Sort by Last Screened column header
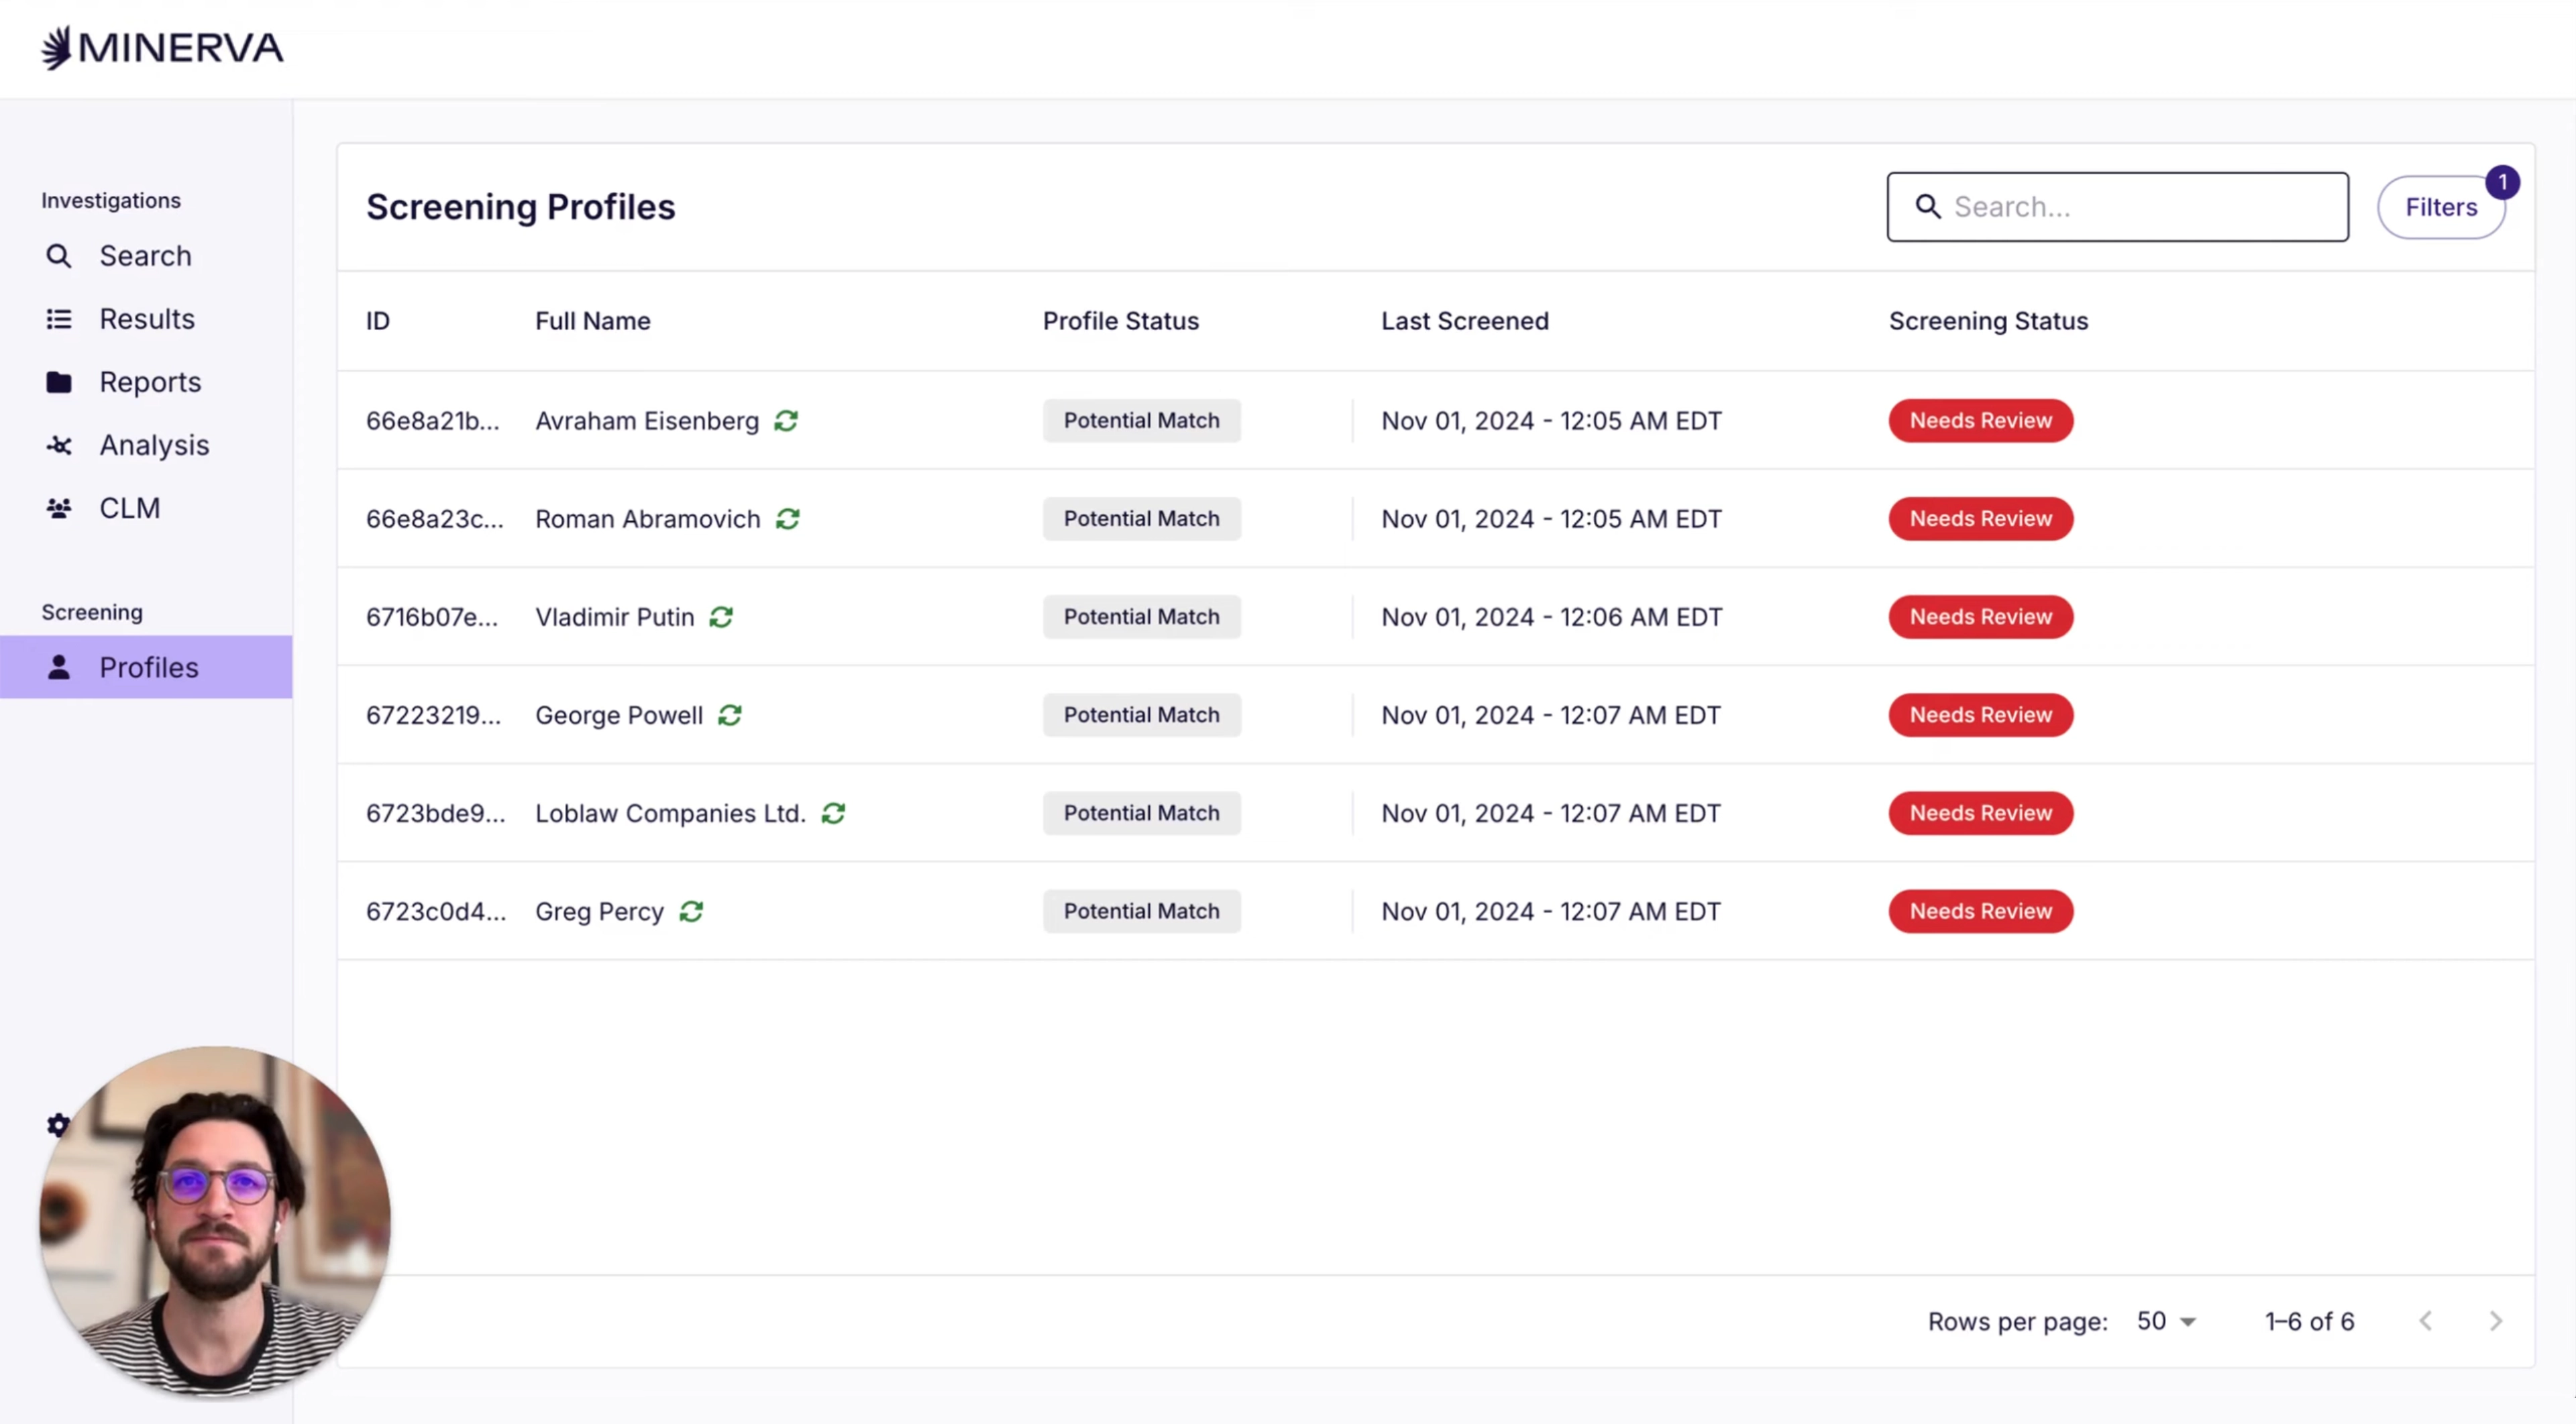Screen dimensions: 2576x1424 1464,321
